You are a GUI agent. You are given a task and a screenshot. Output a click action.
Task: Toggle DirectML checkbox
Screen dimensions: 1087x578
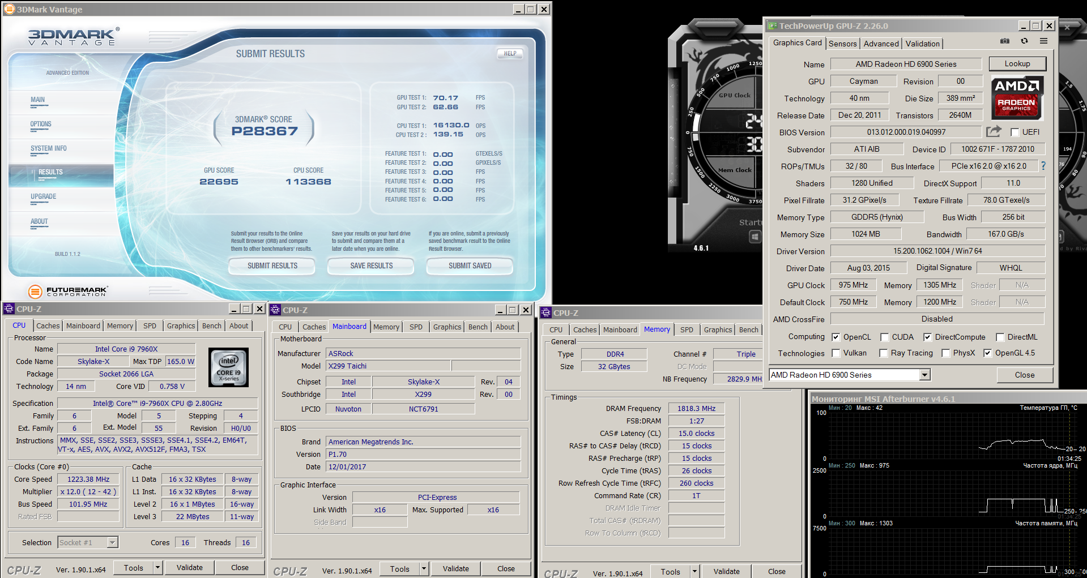coord(1000,337)
